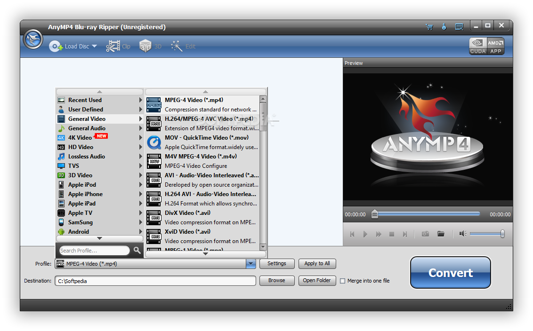Choose MPEG-4 Video (*.mp4) format
Image resolution: width=533 pixels, height=331 pixels.
tap(202, 104)
